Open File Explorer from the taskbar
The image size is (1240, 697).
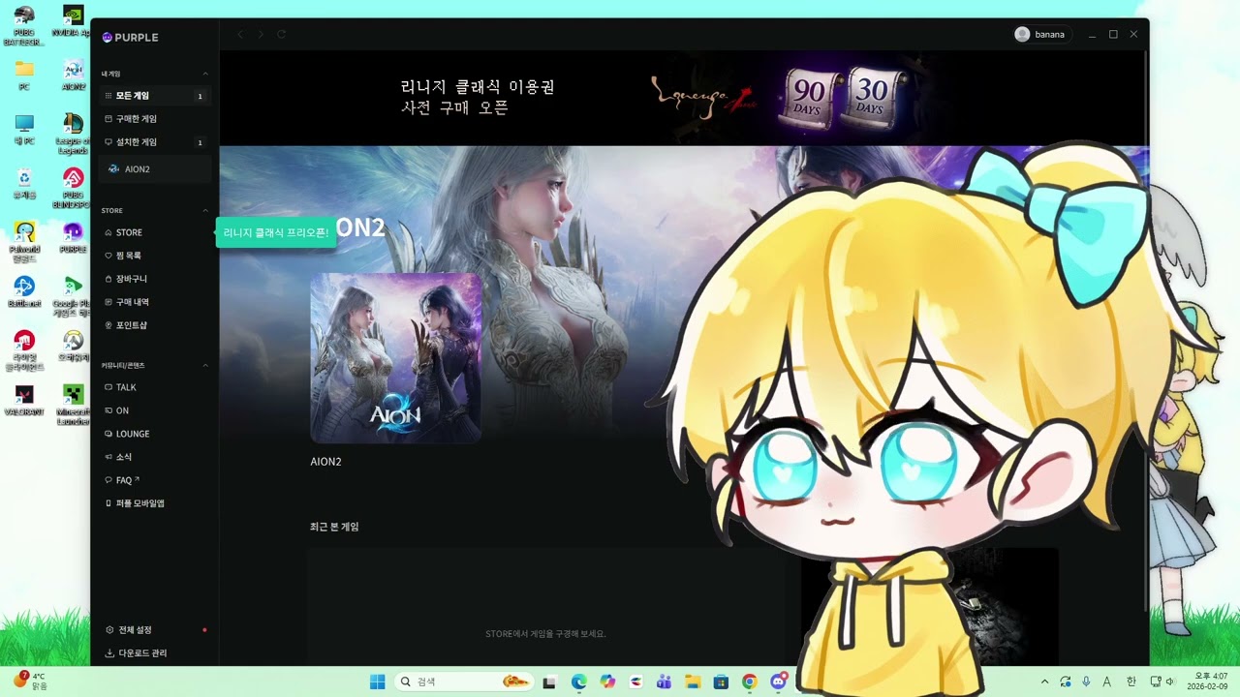coord(692,682)
